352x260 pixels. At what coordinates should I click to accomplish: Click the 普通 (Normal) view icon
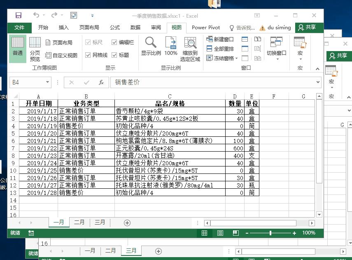pyautogui.click(x=18, y=45)
